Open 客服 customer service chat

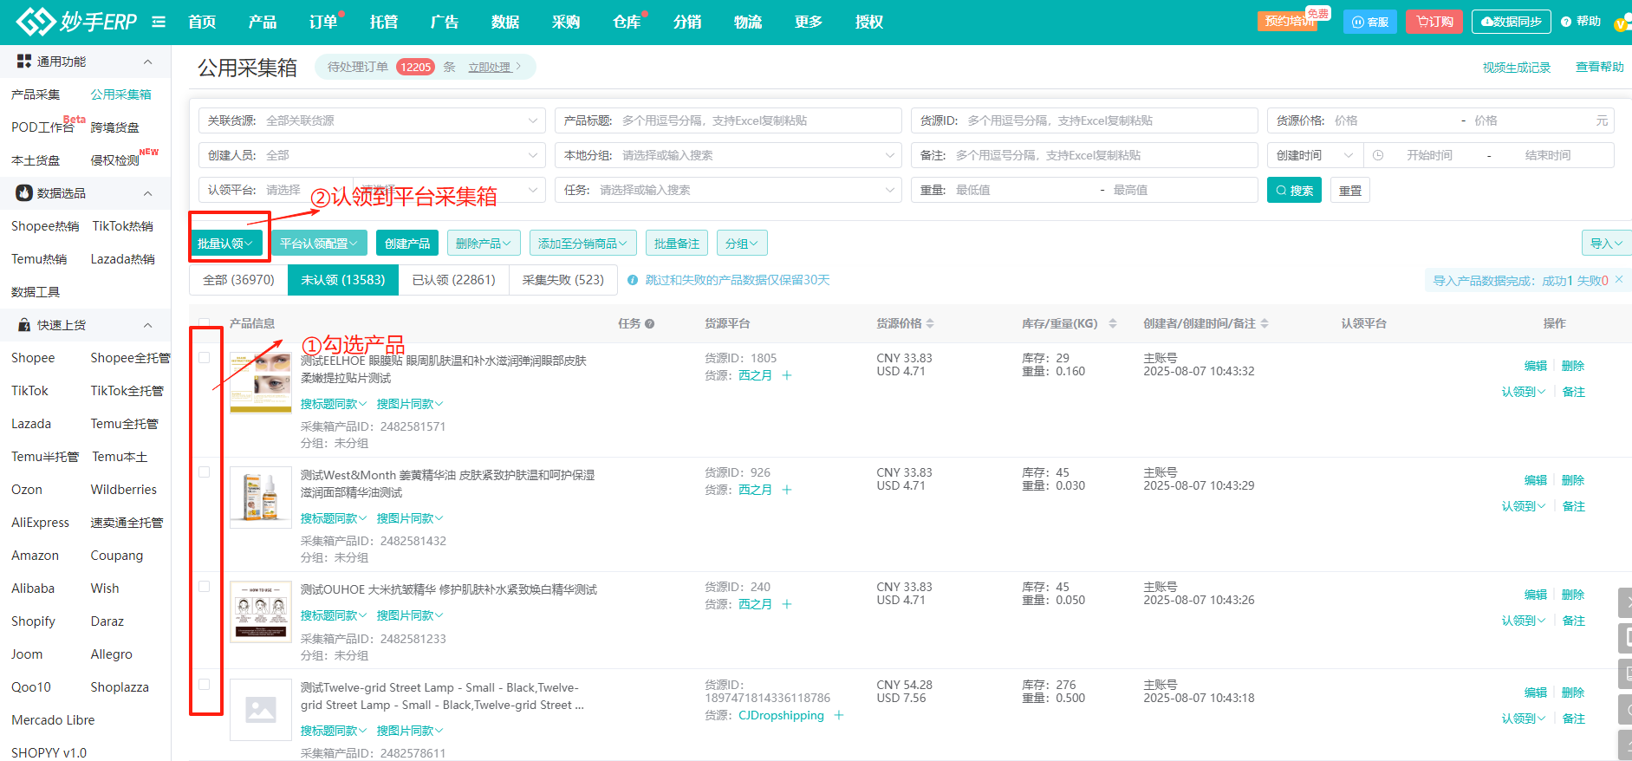pyautogui.click(x=1369, y=22)
